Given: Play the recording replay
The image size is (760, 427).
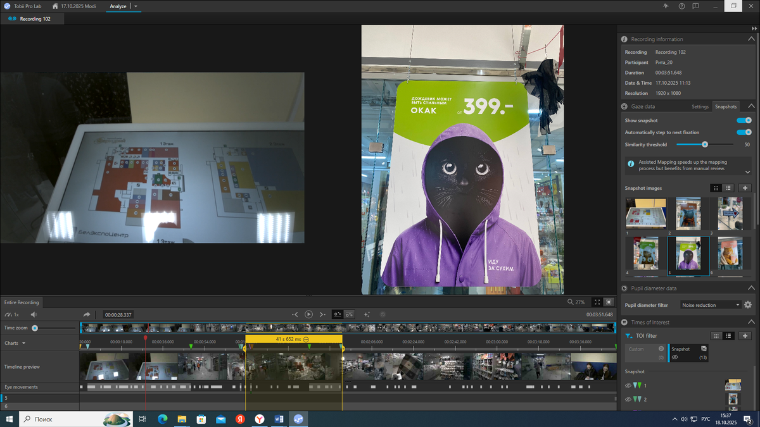Looking at the screenshot, I should point(308,314).
